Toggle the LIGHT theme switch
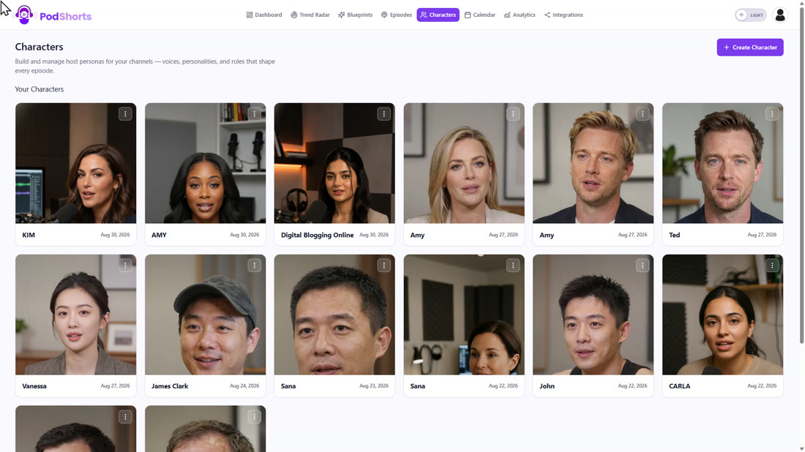Screen dimensions: 805x452 point(751,15)
